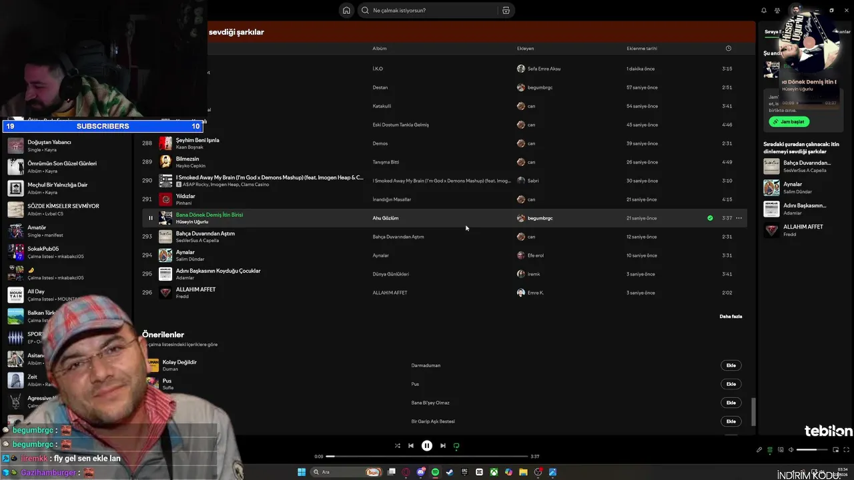Screen dimensions: 854x480
Task: Click Bahça Duvarından Aştım cover in playlist
Action: tap(165, 237)
